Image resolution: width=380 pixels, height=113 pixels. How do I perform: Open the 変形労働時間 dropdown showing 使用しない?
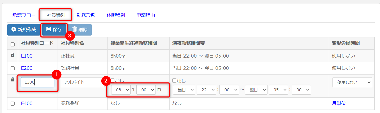pyautogui.click(x=352, y=82)
